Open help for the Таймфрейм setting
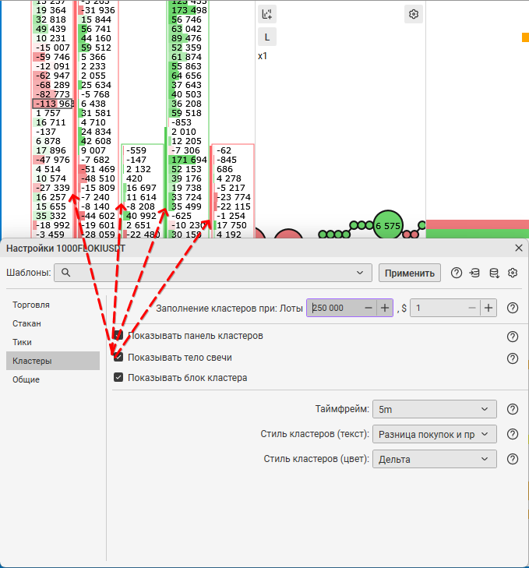The image size is (529, 568). [513, 409]
